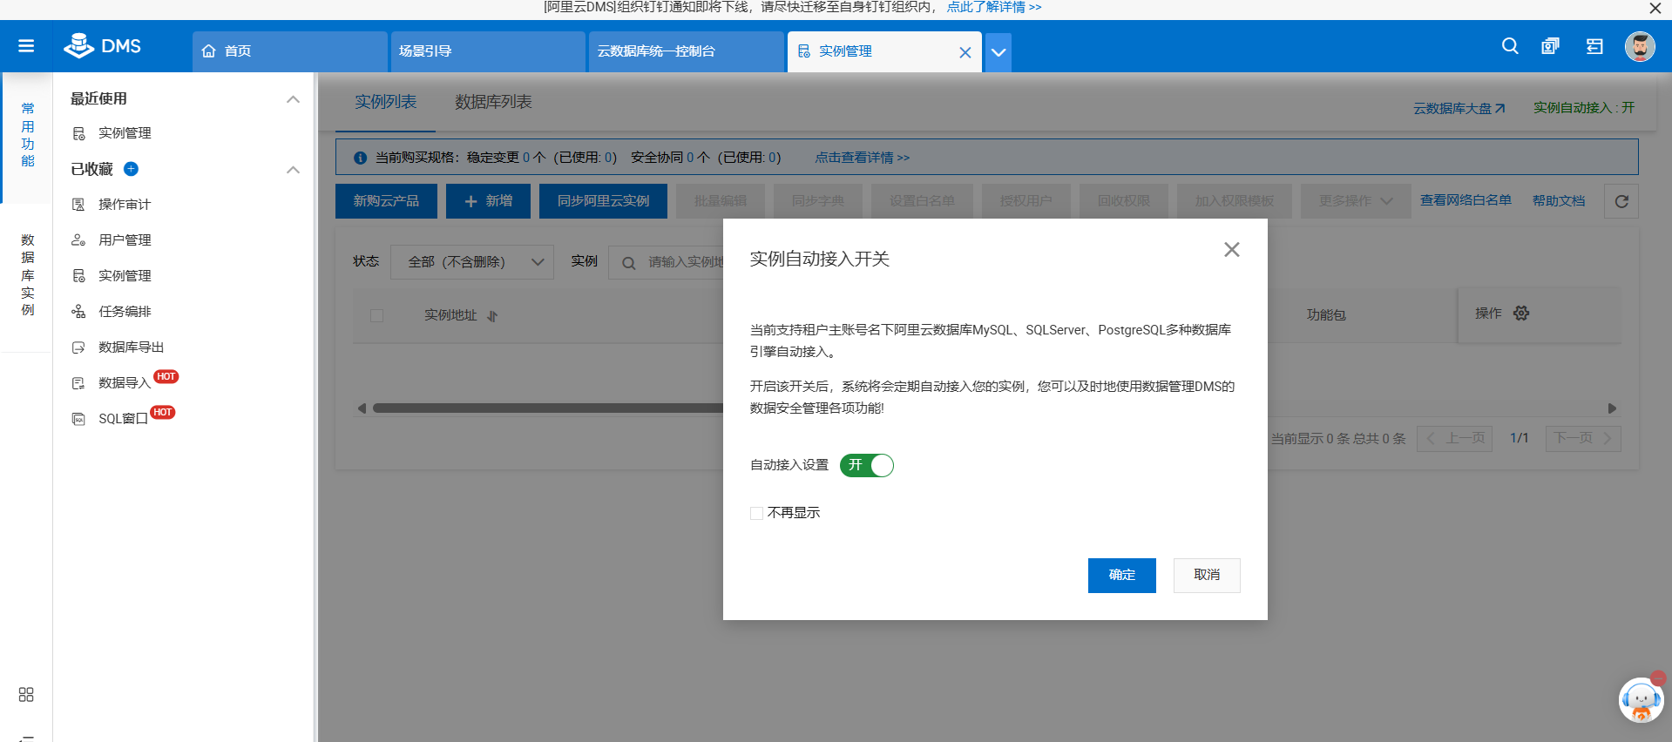Open the customer service robot assistant
This screenshot has width=1672, height=742.
click(x=1642, y=699)
